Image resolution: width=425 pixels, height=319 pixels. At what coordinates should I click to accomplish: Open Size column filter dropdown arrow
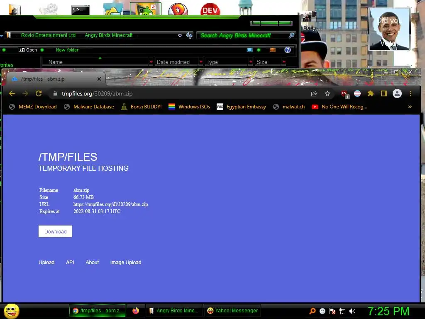coord(284,62)
